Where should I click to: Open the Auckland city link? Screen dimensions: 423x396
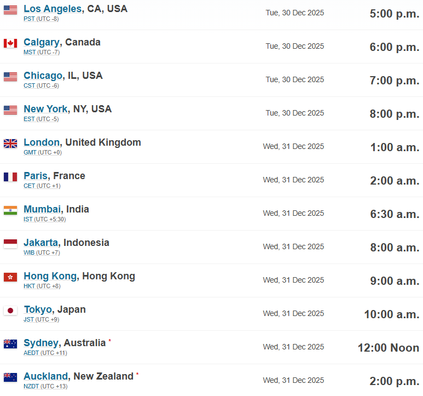pos(45,376)
